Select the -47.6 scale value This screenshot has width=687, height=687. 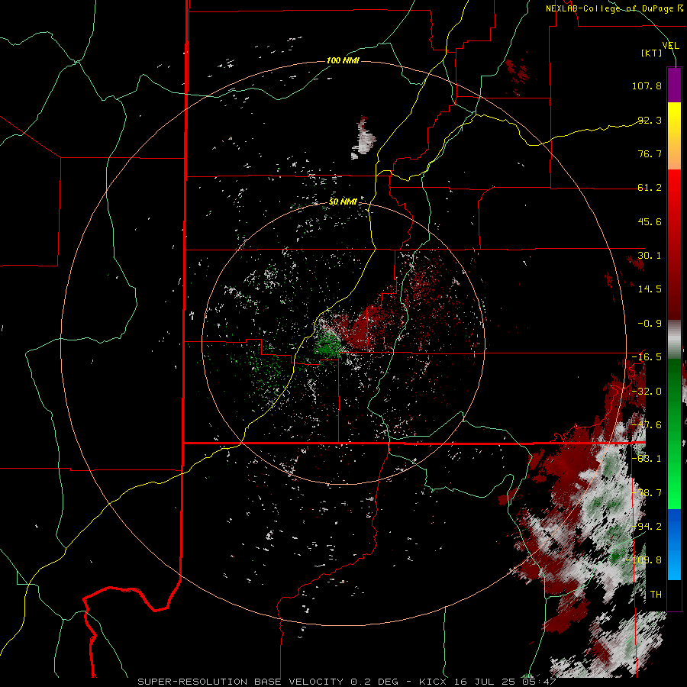[x=647, y=425]
